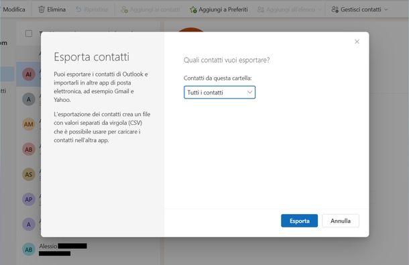Click the trash icon next to Elimina
The image size is (409, 265).
[42, 9]
